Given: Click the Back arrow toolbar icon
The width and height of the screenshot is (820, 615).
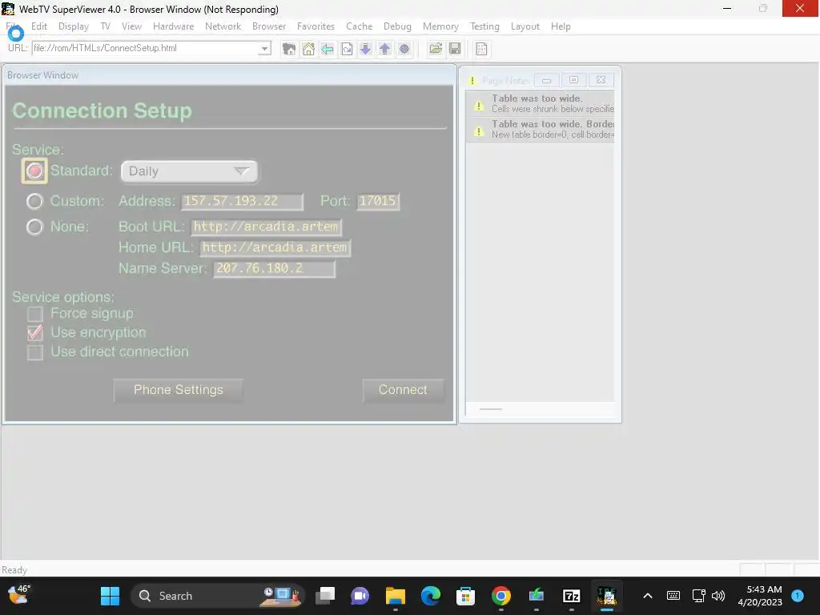Looking at the screenshot, I should 328,49.
